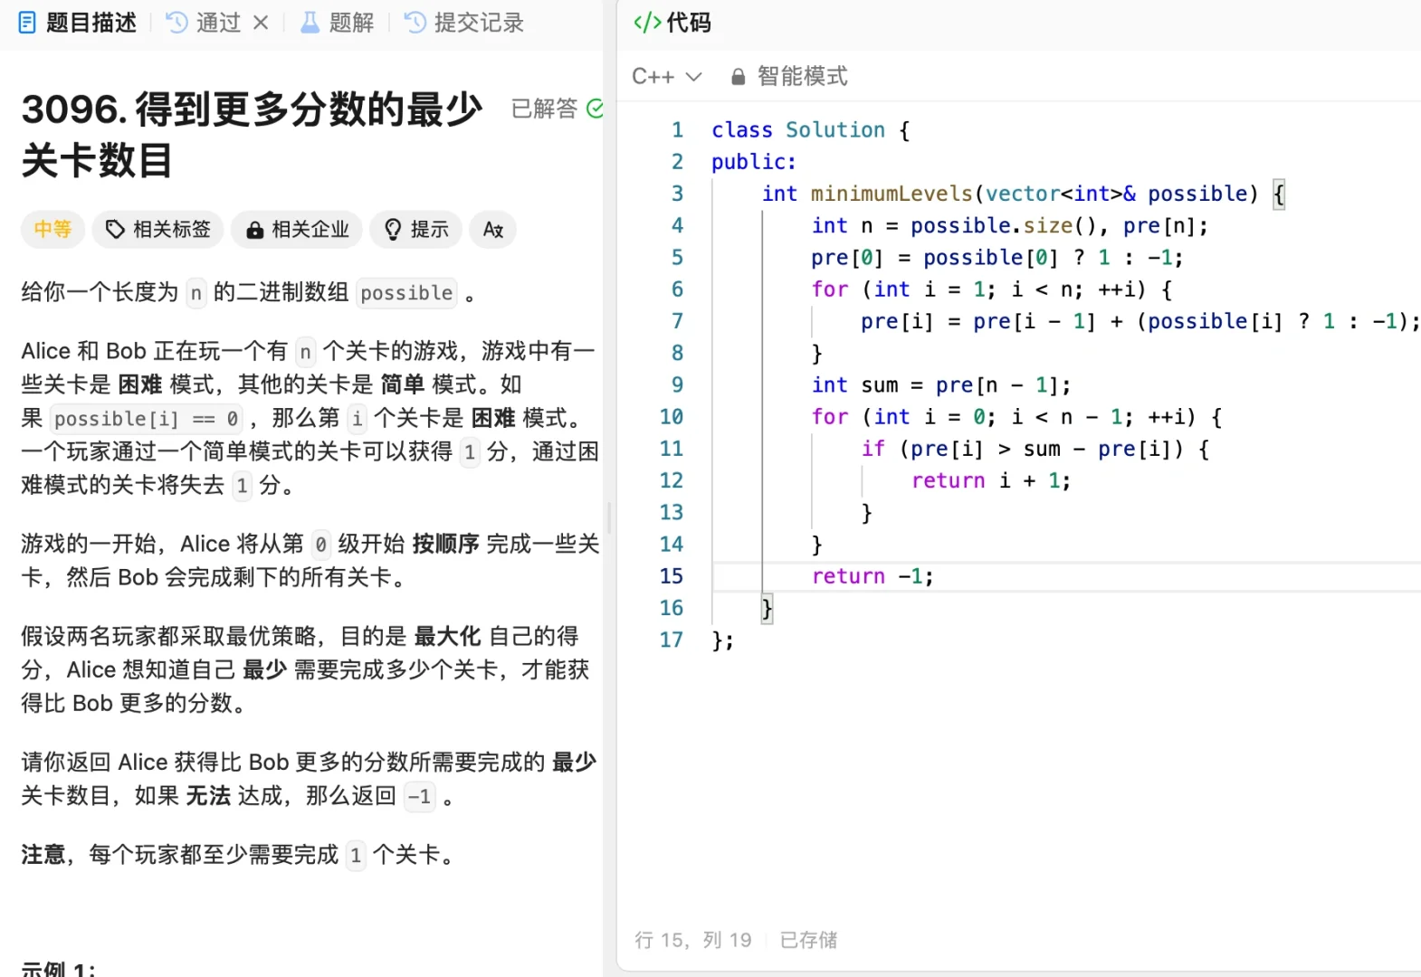Click the green 已解答 checkmark icon
Screen dimensions: 1421x977
pyautogui.click(x=595, y=109)
